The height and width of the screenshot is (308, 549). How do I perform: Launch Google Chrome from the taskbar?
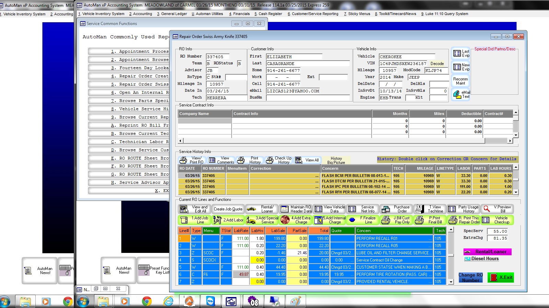click(x=147, y=301)
